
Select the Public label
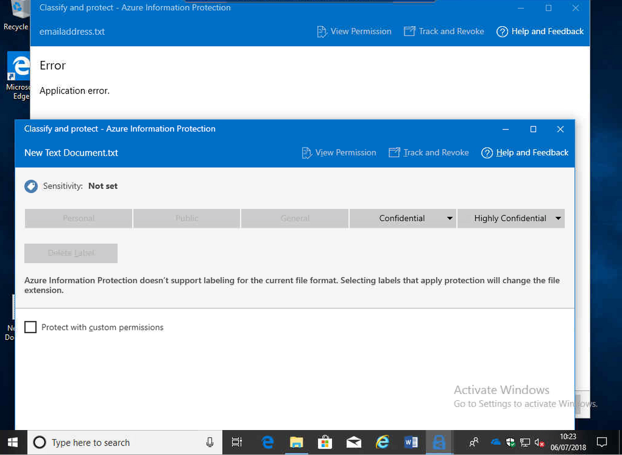click(x=187, y=218)
